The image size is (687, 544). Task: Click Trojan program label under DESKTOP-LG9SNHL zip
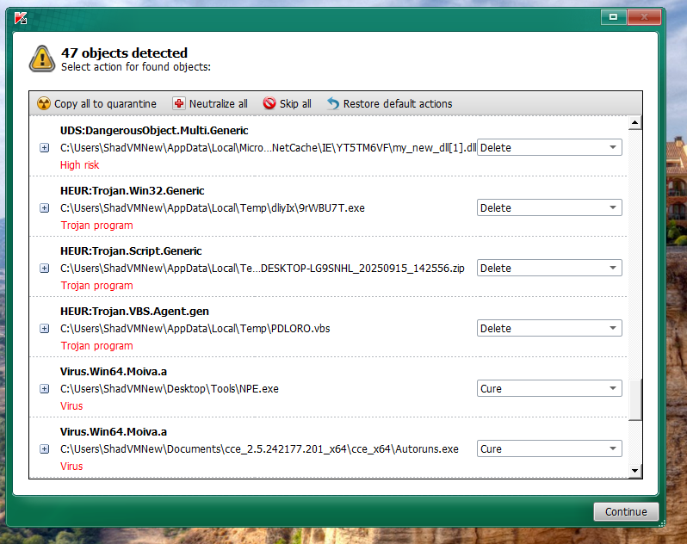[x=96, y=286]
